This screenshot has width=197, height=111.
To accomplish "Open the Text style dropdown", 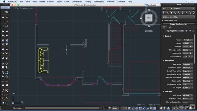I will (x=187, y=64).
